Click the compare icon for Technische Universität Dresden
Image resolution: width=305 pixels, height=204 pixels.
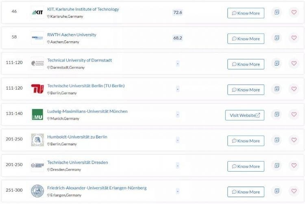coord(277,166)
